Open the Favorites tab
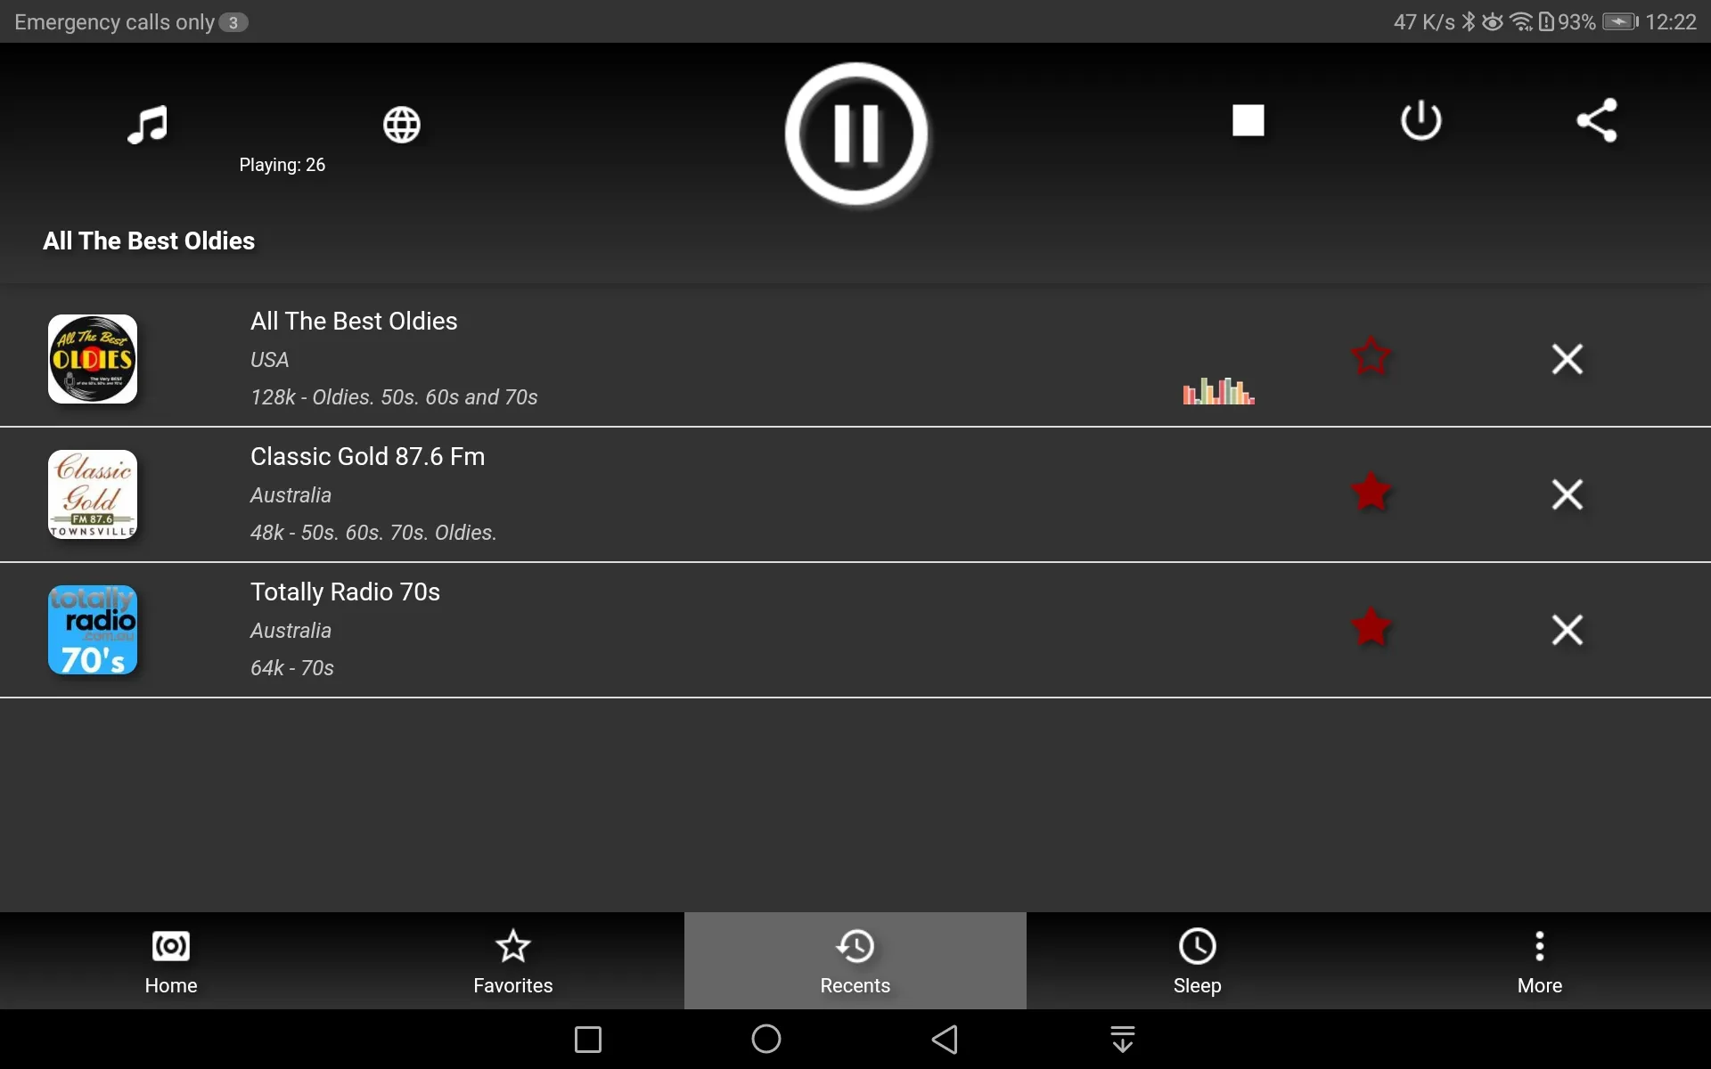The height and width of the screenshot is (1069, 1711). (512, 960)
